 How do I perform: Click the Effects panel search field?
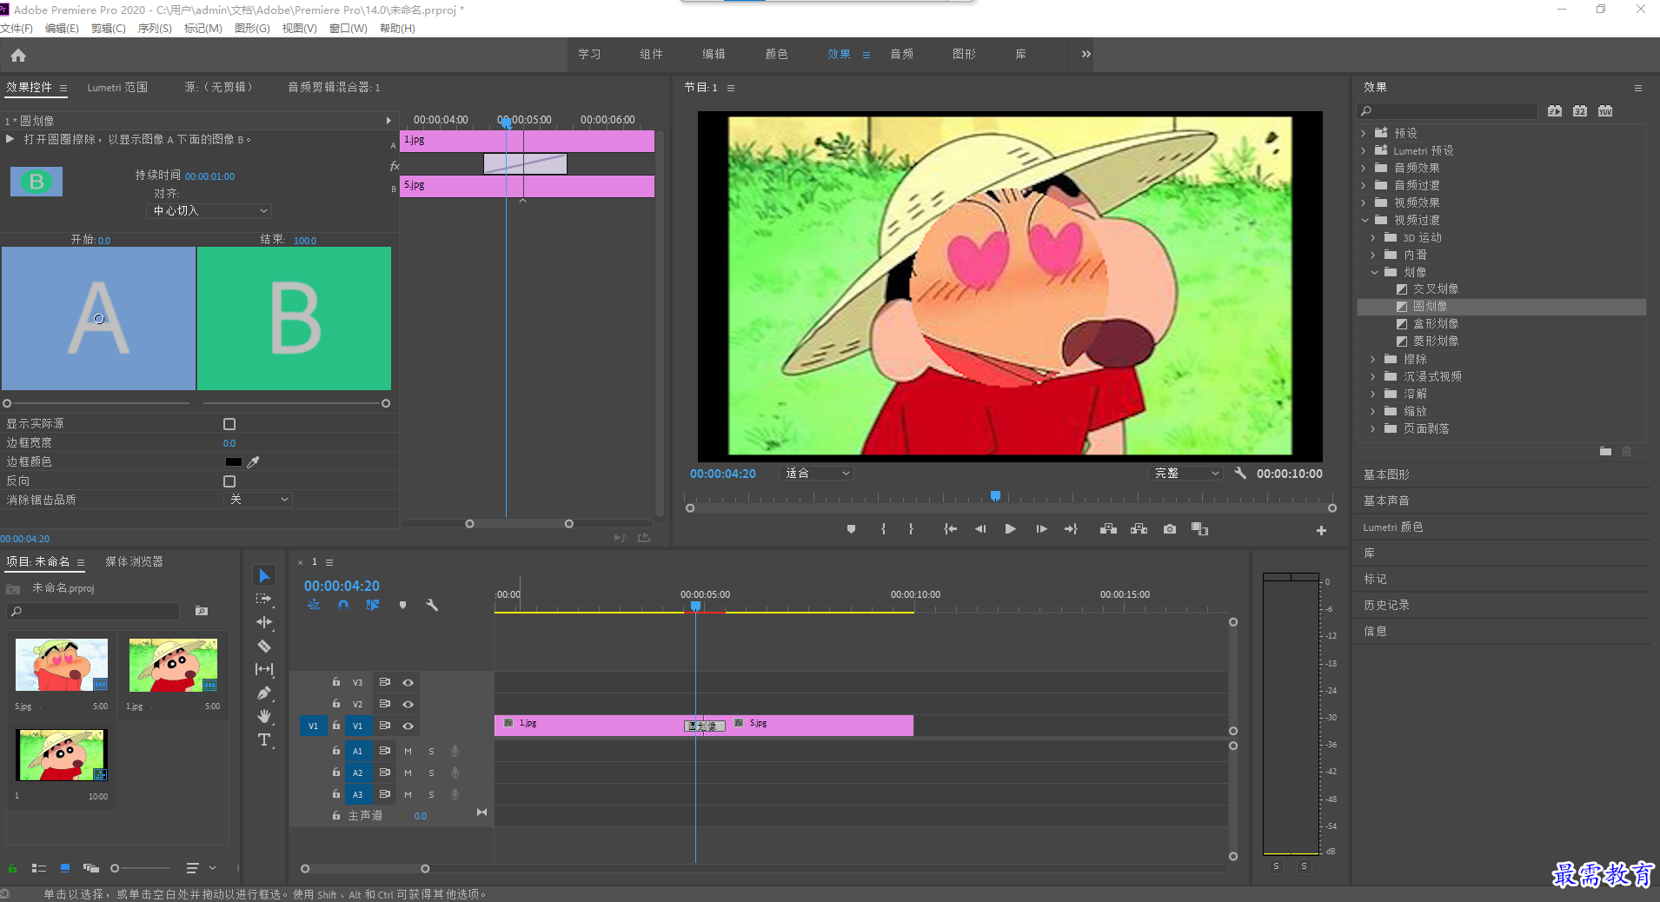coord(1448,111)
